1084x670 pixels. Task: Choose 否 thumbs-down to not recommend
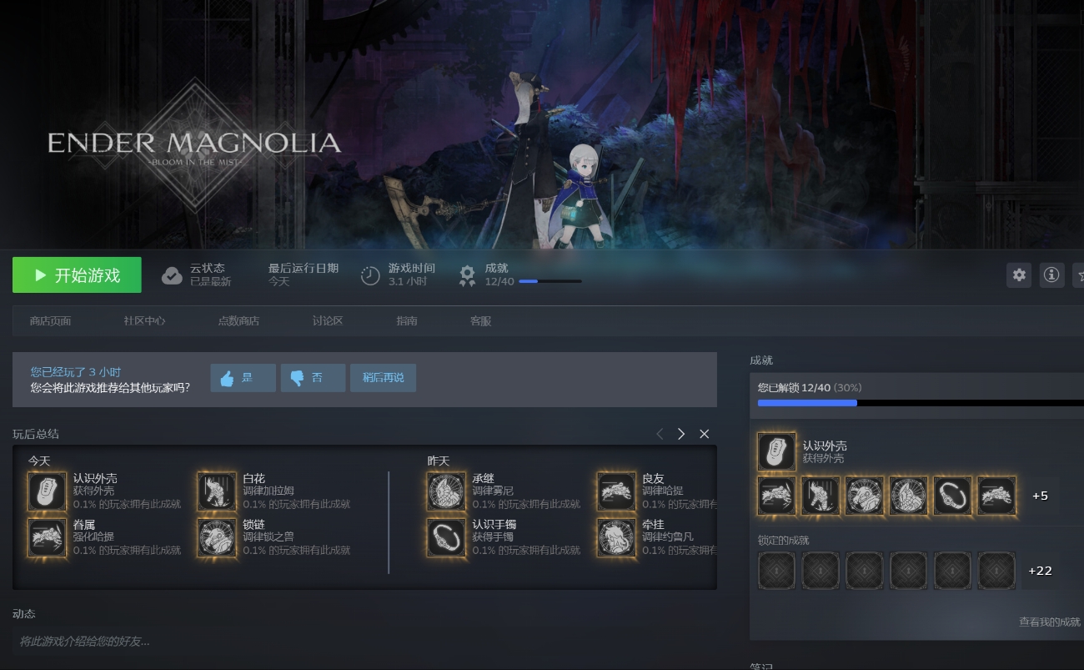point(313,378)
